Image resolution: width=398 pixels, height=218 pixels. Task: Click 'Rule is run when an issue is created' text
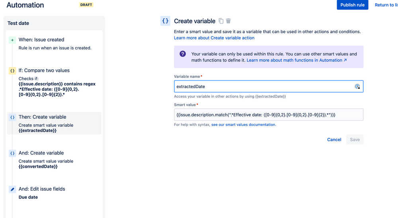(55, 48)
